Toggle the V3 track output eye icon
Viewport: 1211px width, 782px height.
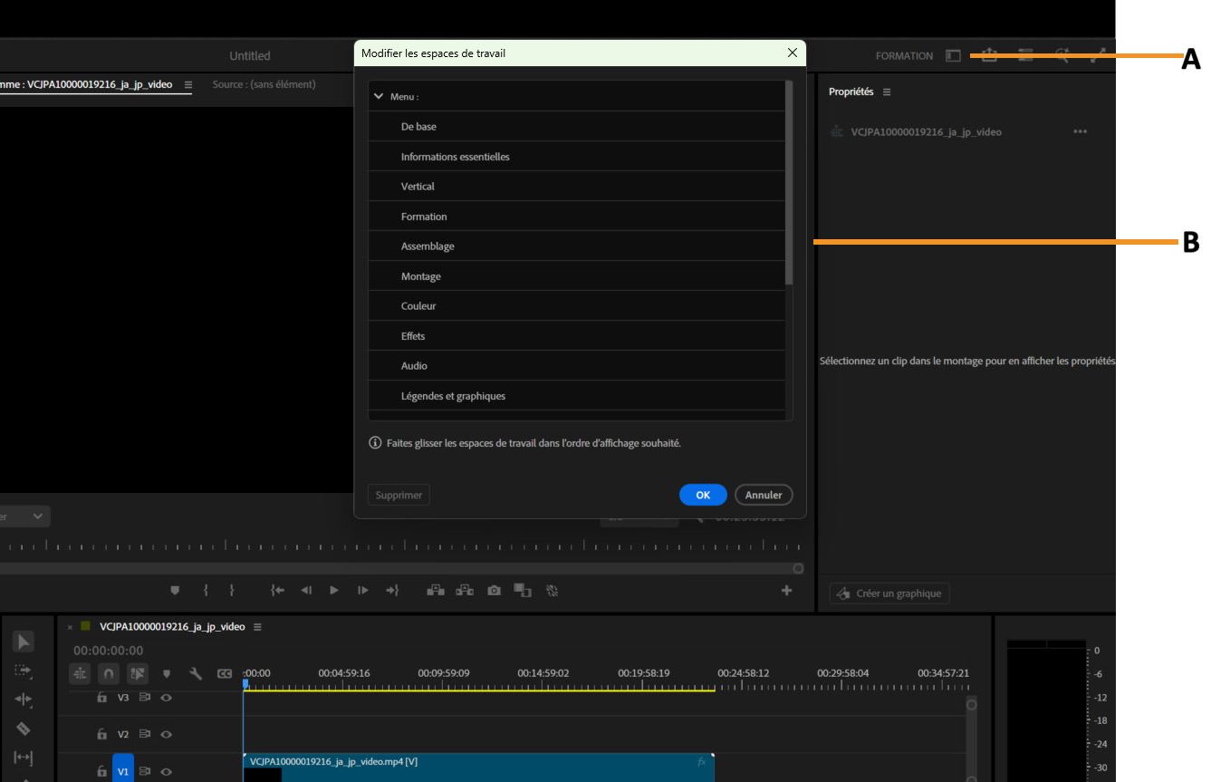(166, 698)
